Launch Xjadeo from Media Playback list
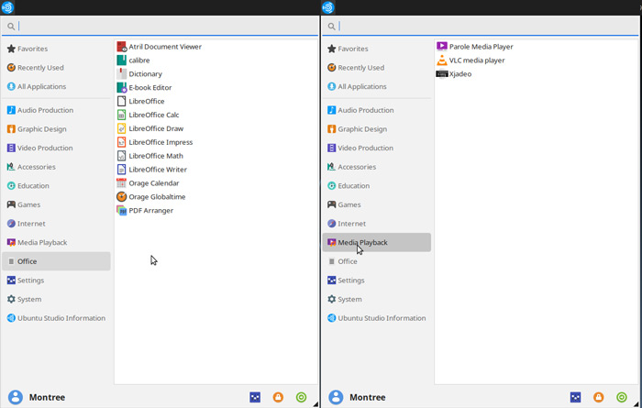 [454, 74]
